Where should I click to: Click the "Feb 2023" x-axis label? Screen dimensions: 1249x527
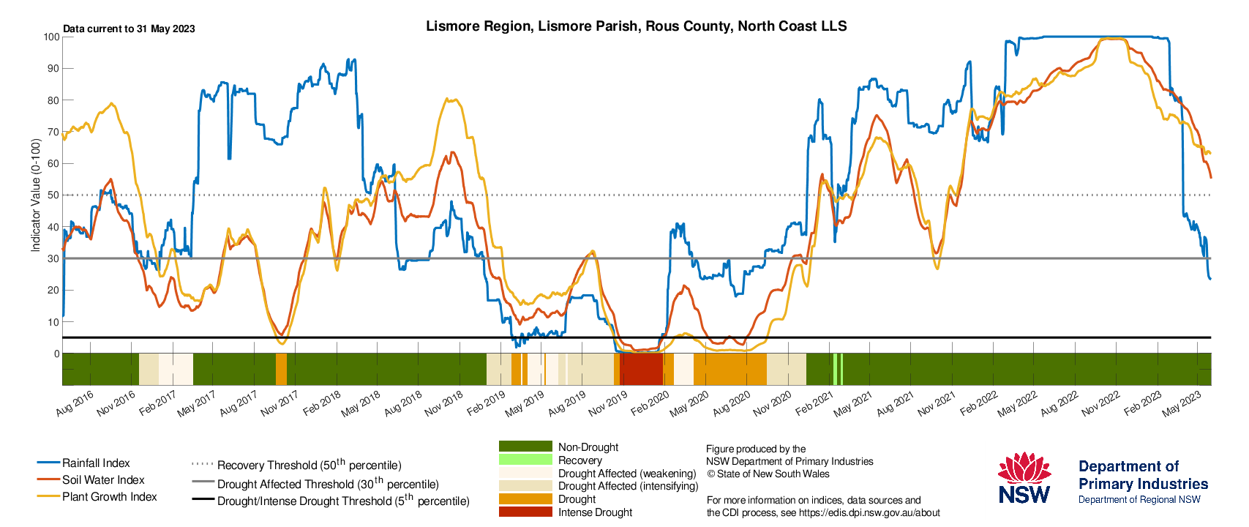pyautogui.click(x=1143, y=403)
